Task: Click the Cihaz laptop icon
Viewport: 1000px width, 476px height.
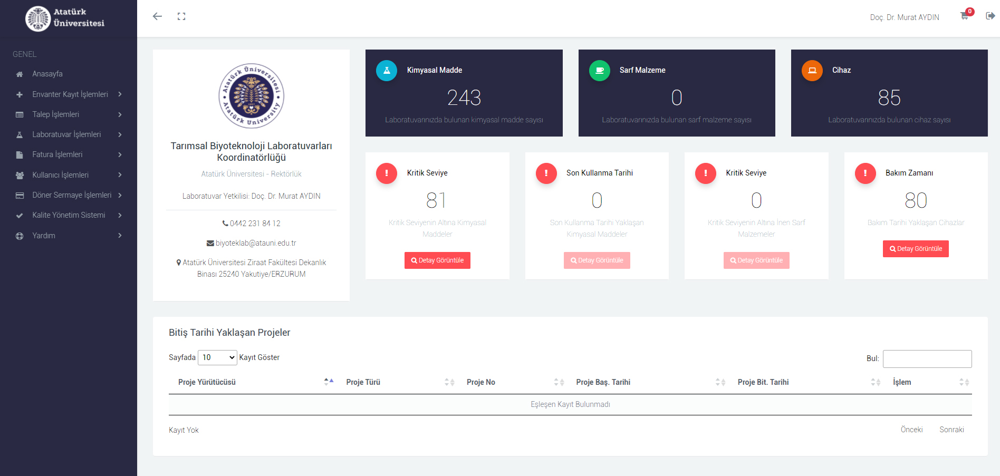Action: pyautogui.click(x=812, y=71)
